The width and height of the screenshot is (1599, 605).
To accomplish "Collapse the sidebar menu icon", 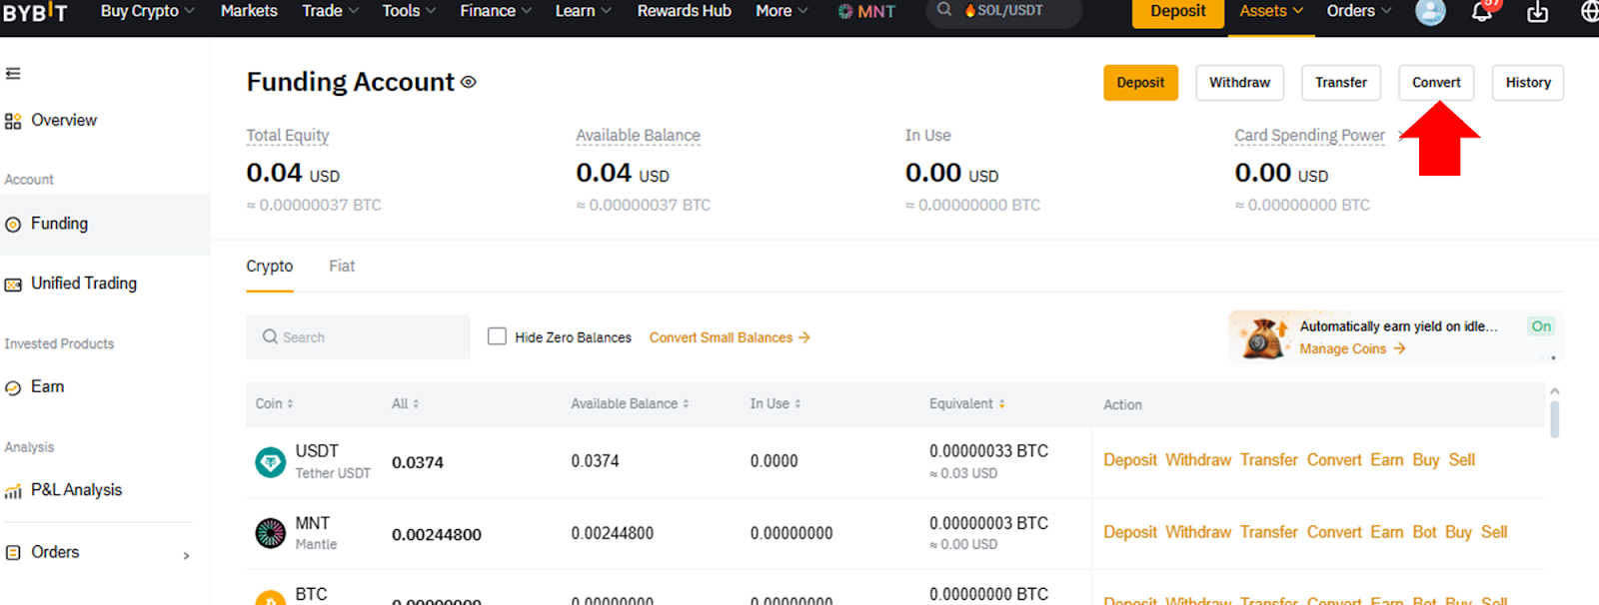I will (x=13, y=73).
